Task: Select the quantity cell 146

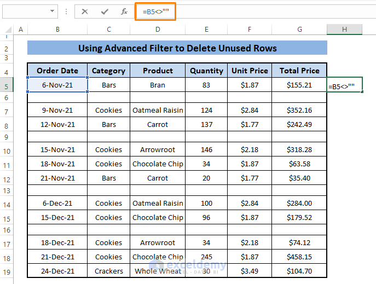Action: coord(206,149)
